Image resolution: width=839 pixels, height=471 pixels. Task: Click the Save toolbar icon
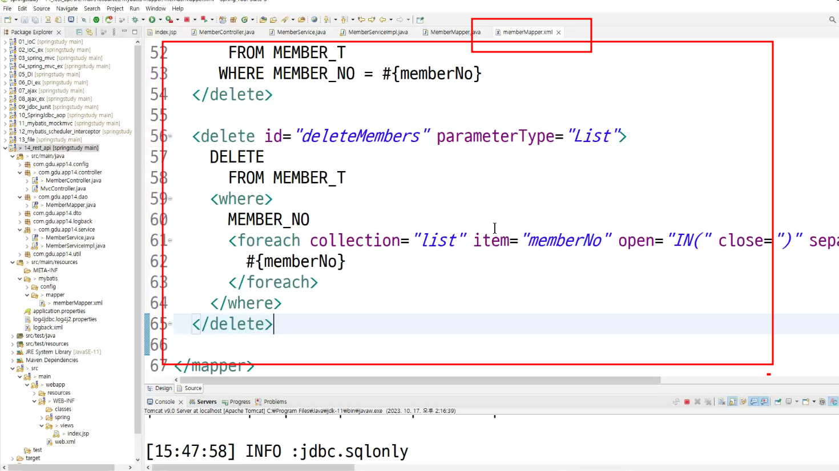[25, 19]
